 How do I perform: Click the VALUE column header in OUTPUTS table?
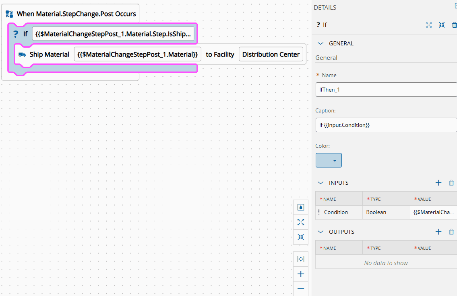433,248
